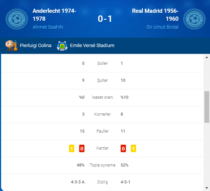
Task: Click the Real Madrid 1956-1960 team crest
Action: pos(194,19)
